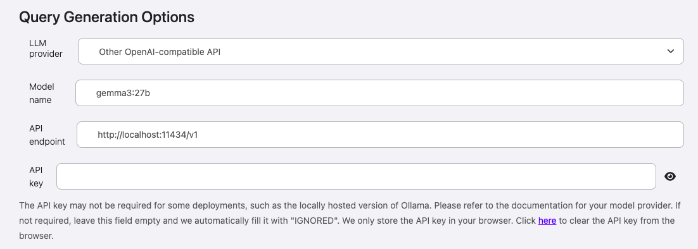The height and width of the screenshot is (249, 698).
Task: Focus the Model name input field
Action: 379,93
